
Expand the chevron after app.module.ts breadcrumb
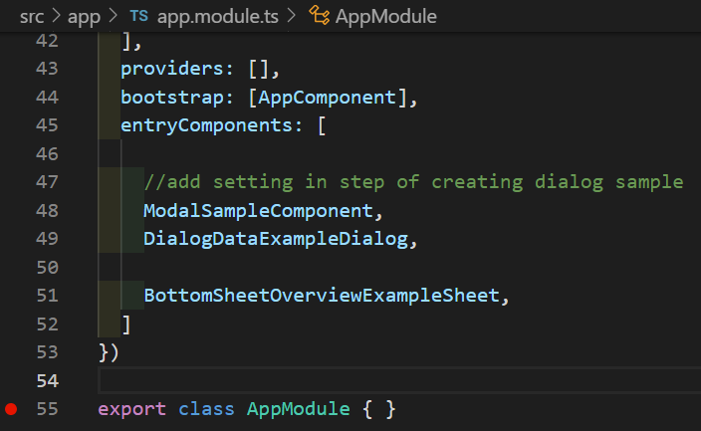pos(292,16)
